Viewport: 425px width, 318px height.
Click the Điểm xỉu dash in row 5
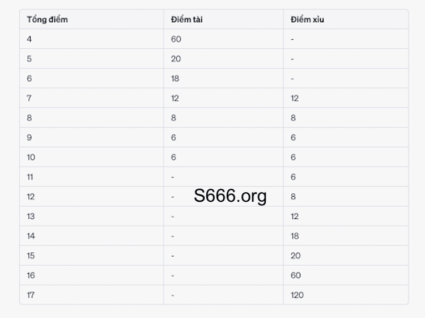pos(292,59)
